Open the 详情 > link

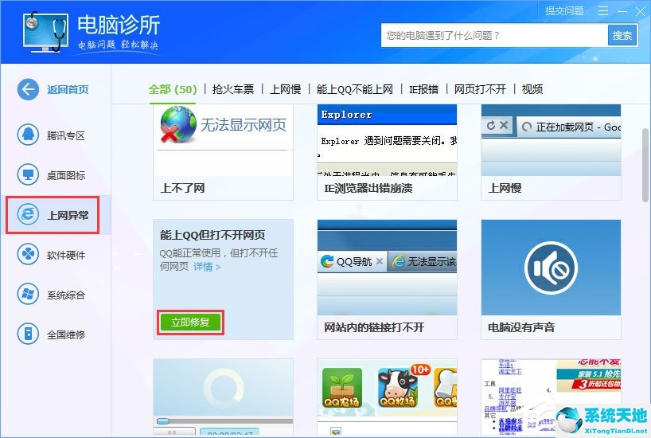207,267
